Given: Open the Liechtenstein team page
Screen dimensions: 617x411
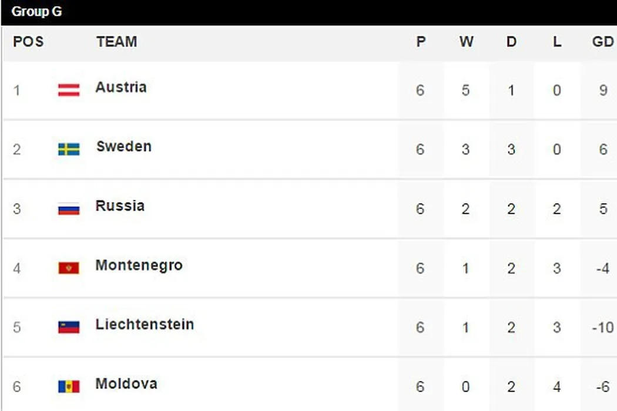Looking at the screenshot, I should [x=145, y=325].
